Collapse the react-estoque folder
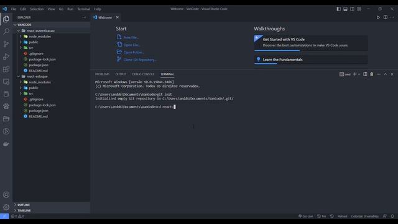Screen dimensions: 398x224 tap(52, 76)
